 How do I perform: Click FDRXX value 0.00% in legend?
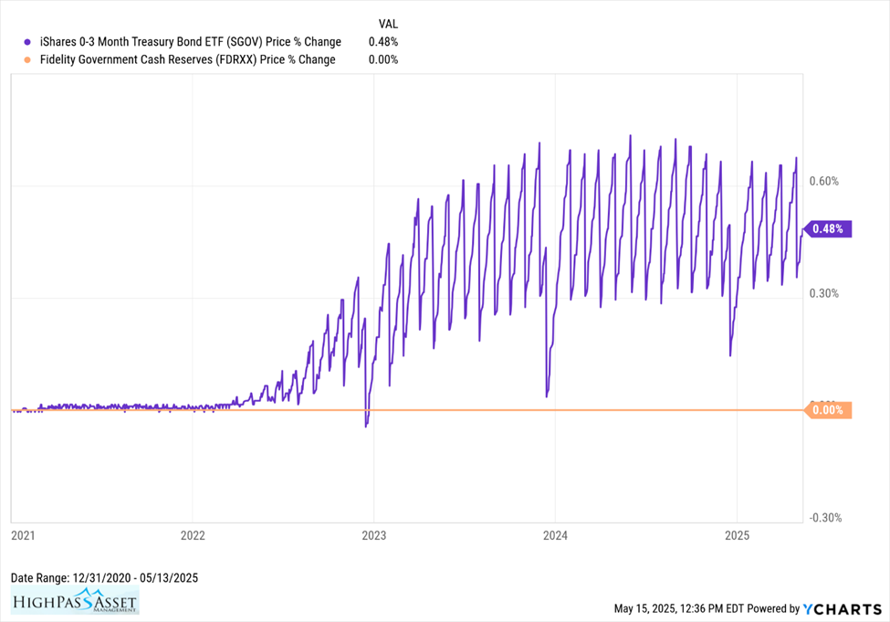[383, 59]
